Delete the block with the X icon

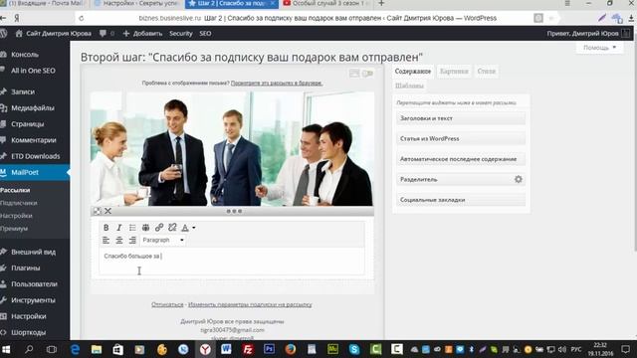pyautogui.click(x=108, y=211)
